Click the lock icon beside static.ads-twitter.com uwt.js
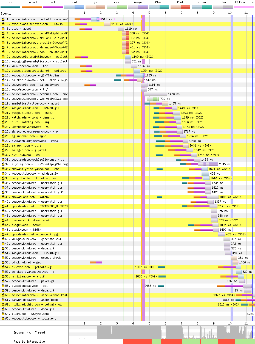 [x=3, y=24]
